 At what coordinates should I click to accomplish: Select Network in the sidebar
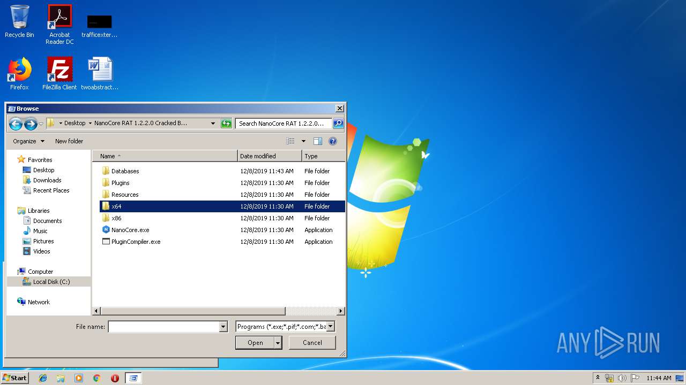[x=39, y=302]
